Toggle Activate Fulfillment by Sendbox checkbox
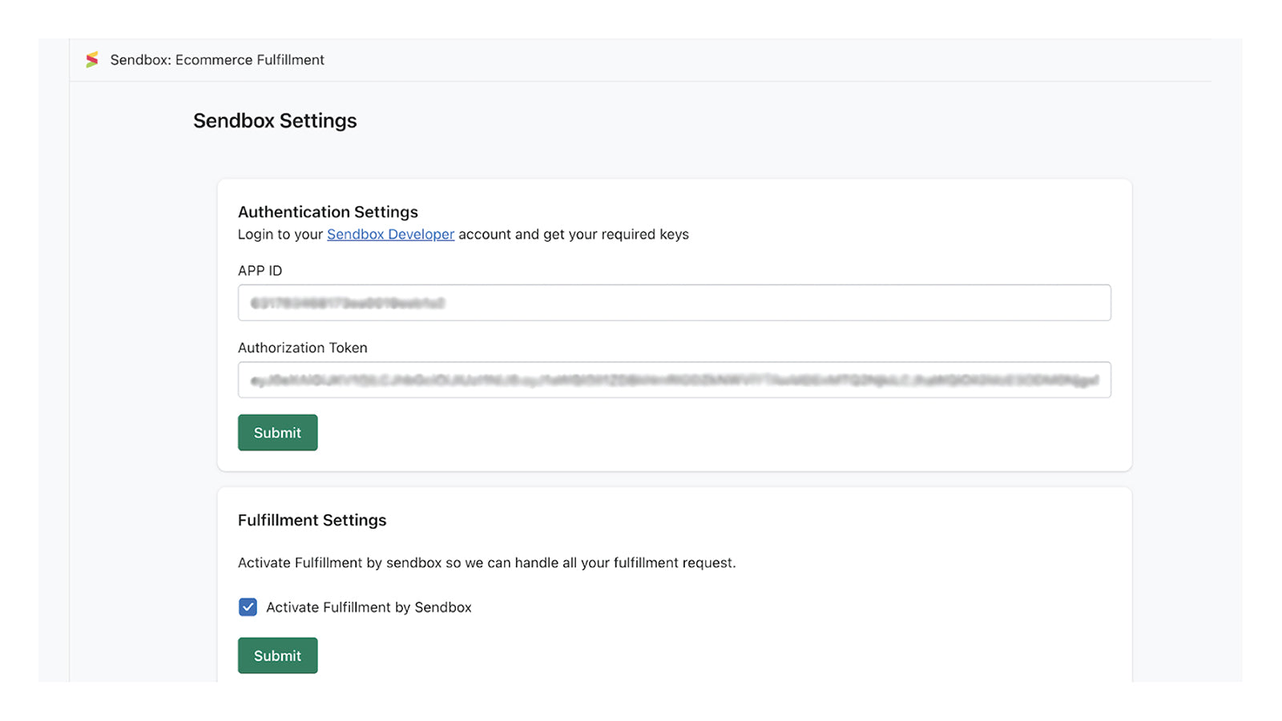 [248, 607]
